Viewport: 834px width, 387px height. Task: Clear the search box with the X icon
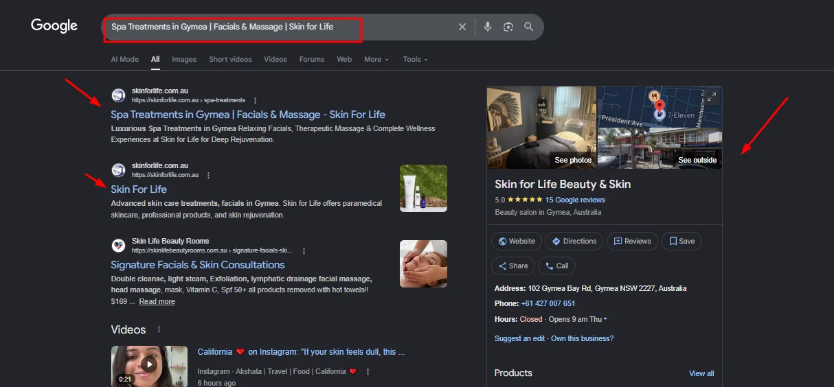click(462, 27)
